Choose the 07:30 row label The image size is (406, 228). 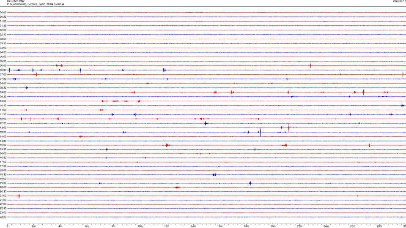coord(3,79)
